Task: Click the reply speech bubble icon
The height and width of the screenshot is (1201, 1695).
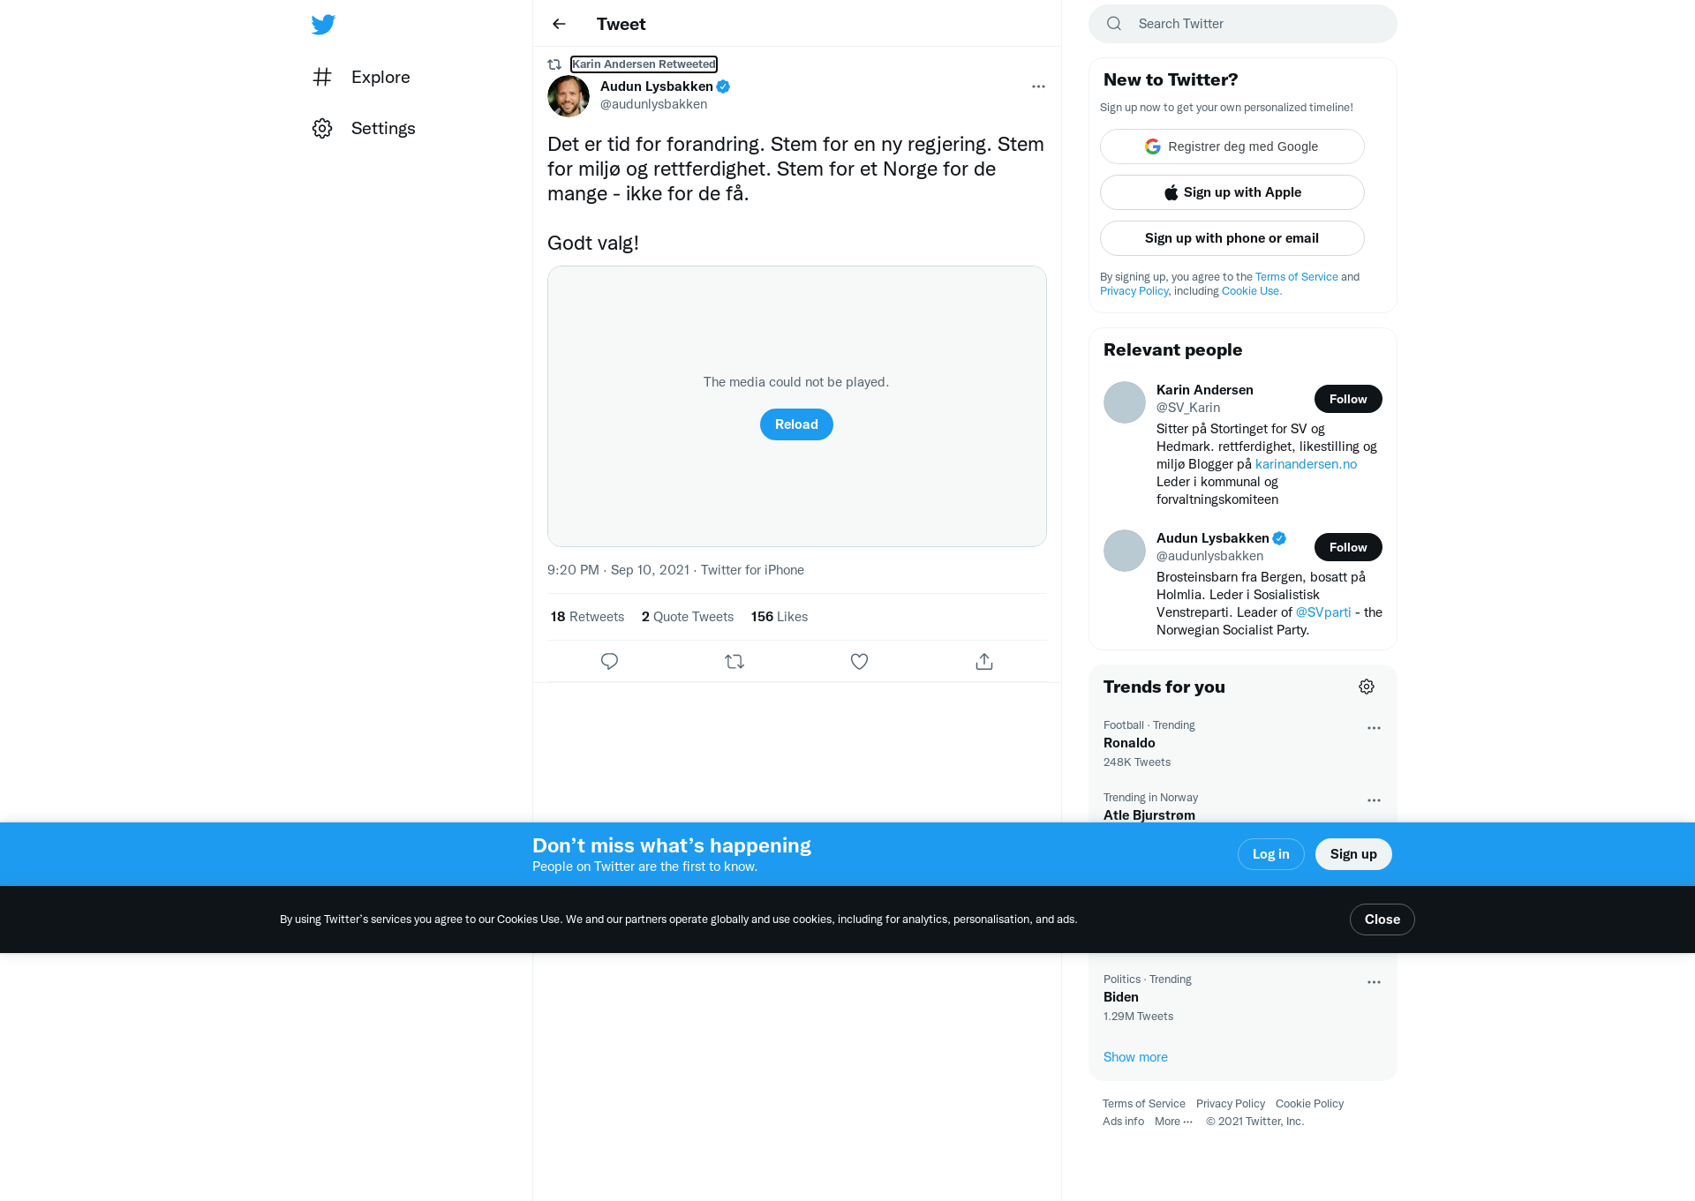Action: point(609,661)
